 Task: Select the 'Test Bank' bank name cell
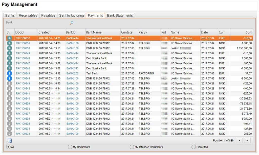point(103,73)
